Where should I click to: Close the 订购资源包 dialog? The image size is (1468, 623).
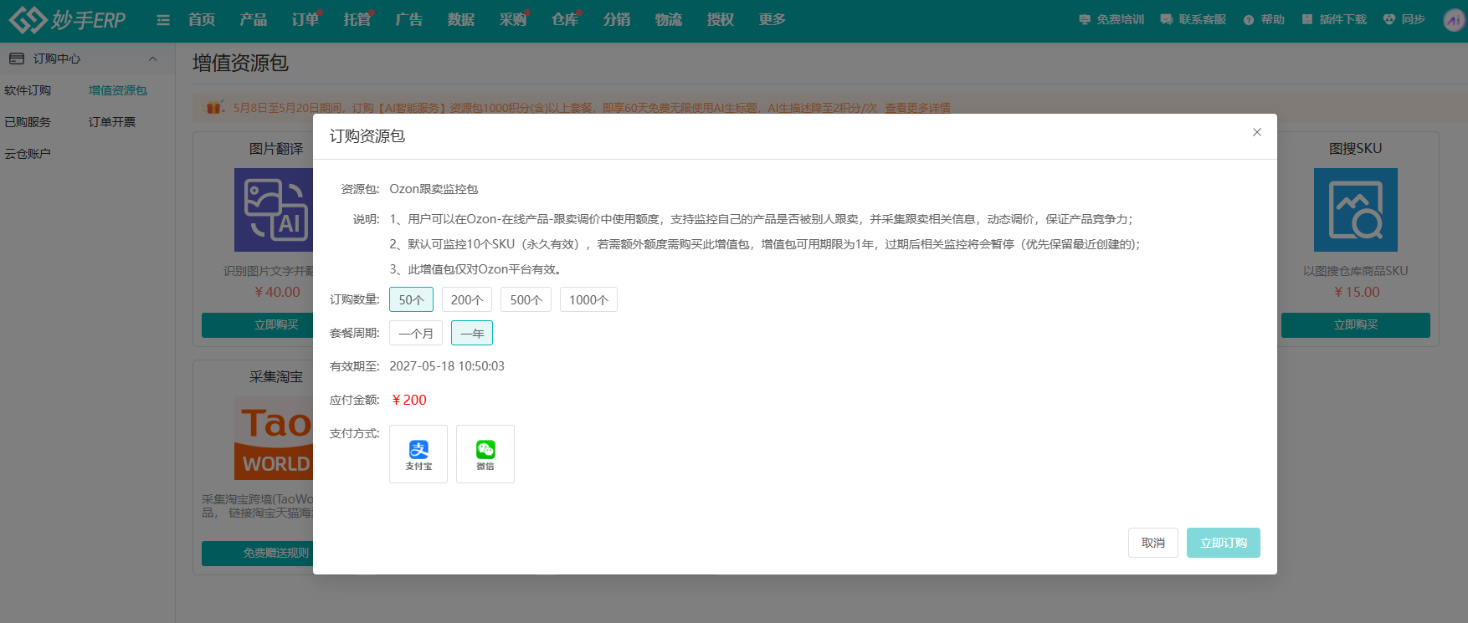point(1256,132)
